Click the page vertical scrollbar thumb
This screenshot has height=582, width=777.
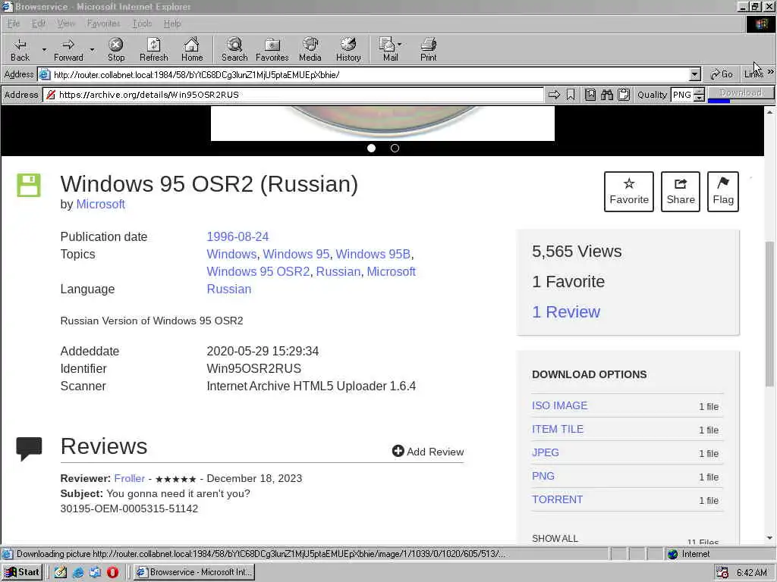(x=769, y=314)
